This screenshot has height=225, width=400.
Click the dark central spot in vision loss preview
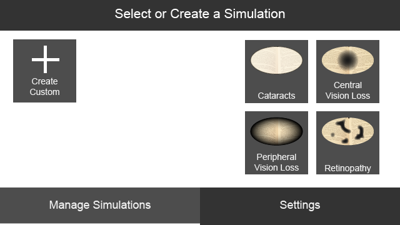tap(347, 60)
